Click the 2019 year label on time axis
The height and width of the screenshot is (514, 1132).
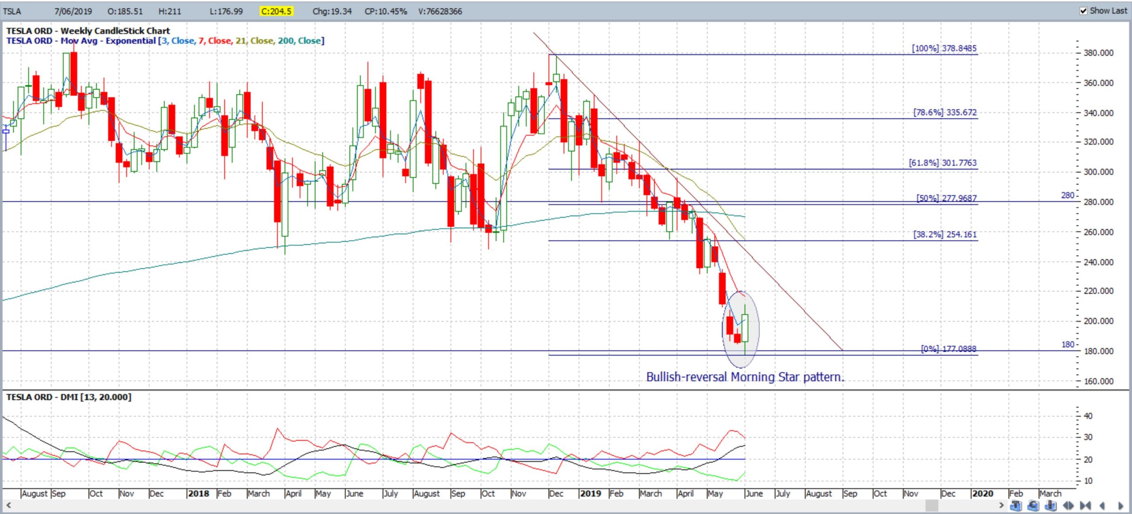click(590, 493)
